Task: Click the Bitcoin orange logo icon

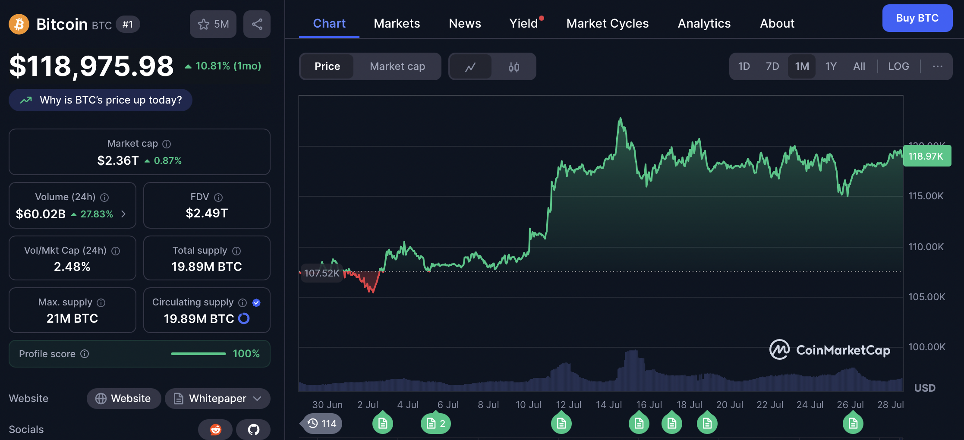Action: click(x=19, y=24)
